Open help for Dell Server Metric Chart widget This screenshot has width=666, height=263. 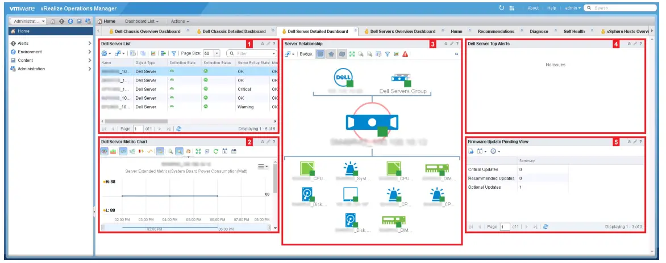274,142
